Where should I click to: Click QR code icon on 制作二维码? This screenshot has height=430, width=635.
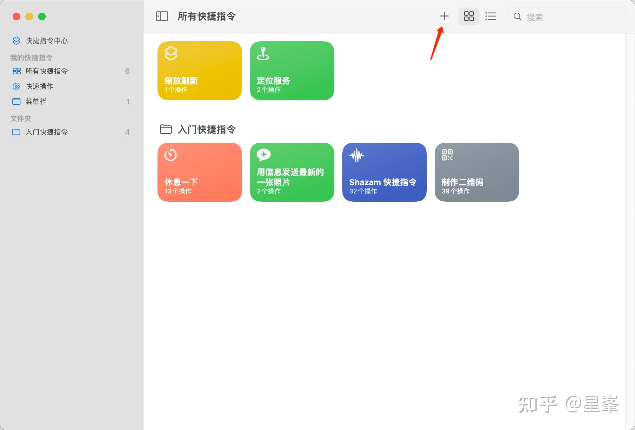click(447, 155)
